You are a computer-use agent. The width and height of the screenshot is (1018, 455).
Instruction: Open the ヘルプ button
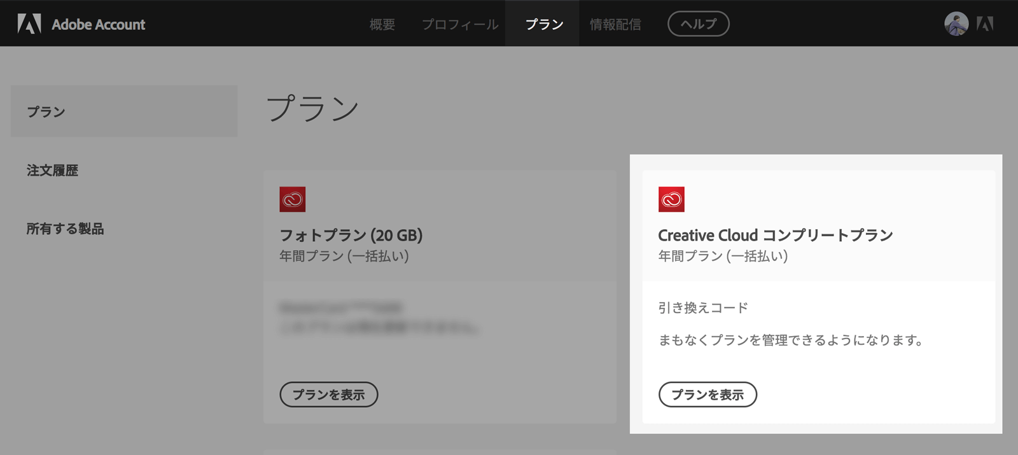tap(699, 24)
